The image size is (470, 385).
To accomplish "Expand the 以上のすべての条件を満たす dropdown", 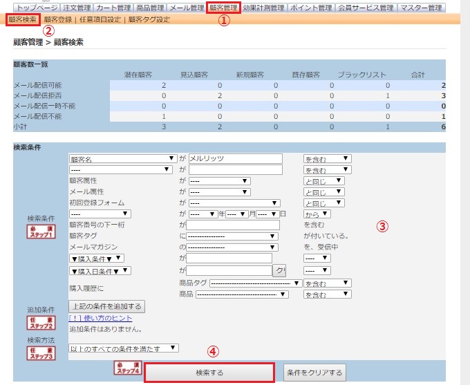I will pos(123,349).
